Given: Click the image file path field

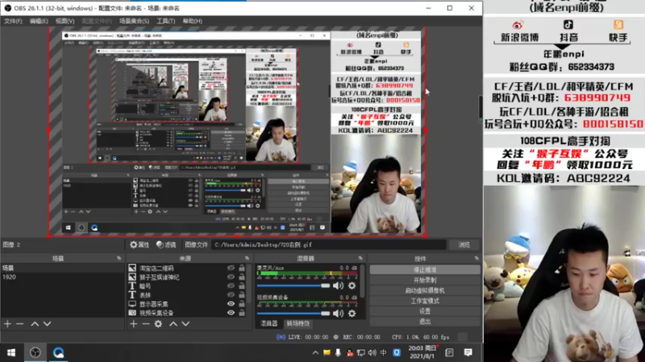Looking at the screenshot, I should (x=329, y=245).
